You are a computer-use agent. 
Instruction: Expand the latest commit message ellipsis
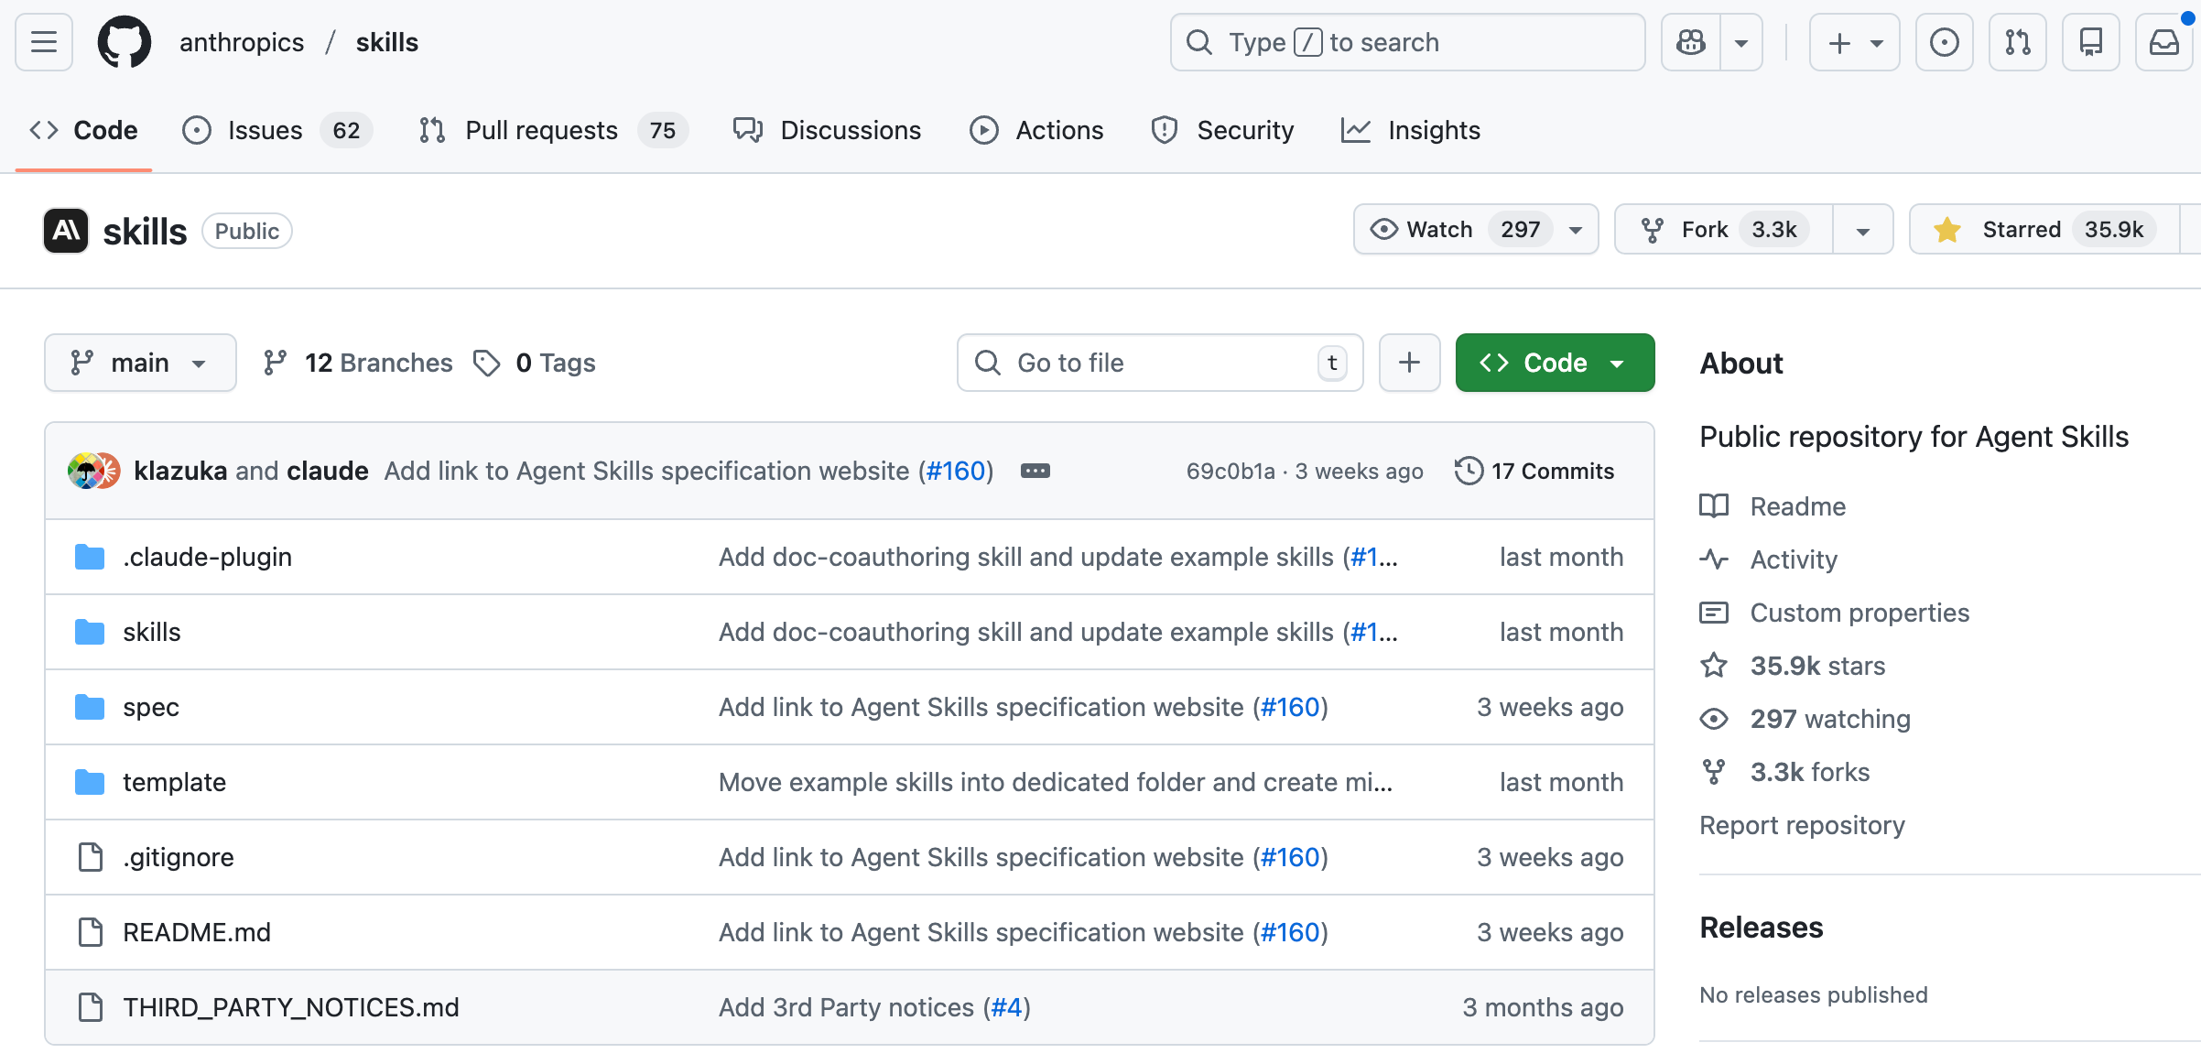pos(1035,471)
